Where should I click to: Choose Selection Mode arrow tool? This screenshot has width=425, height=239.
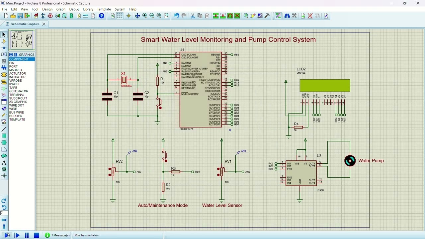click(4, 35)
